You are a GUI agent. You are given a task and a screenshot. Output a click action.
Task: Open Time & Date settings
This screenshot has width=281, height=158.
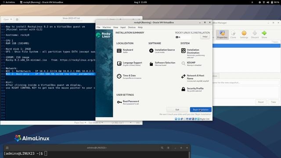click(x=129, y=76)
